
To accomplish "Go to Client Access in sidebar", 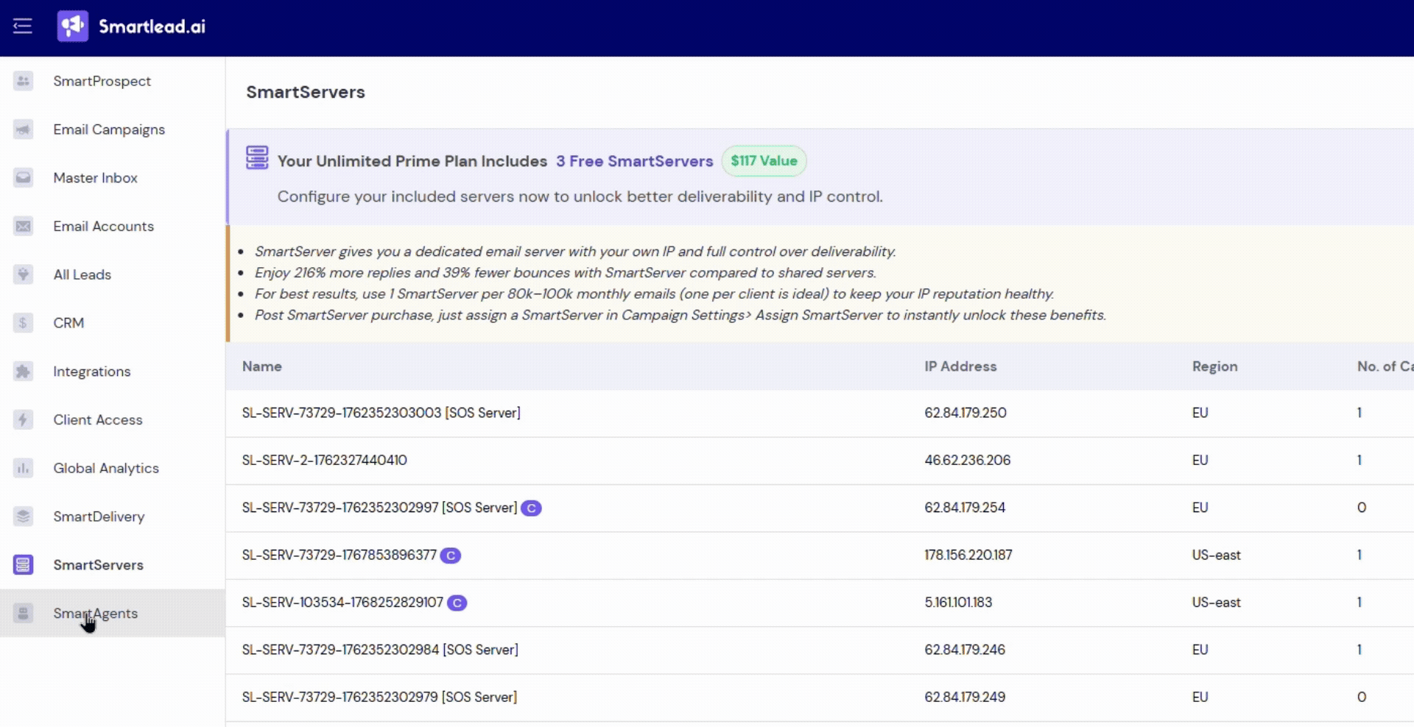I will (97, 419).
